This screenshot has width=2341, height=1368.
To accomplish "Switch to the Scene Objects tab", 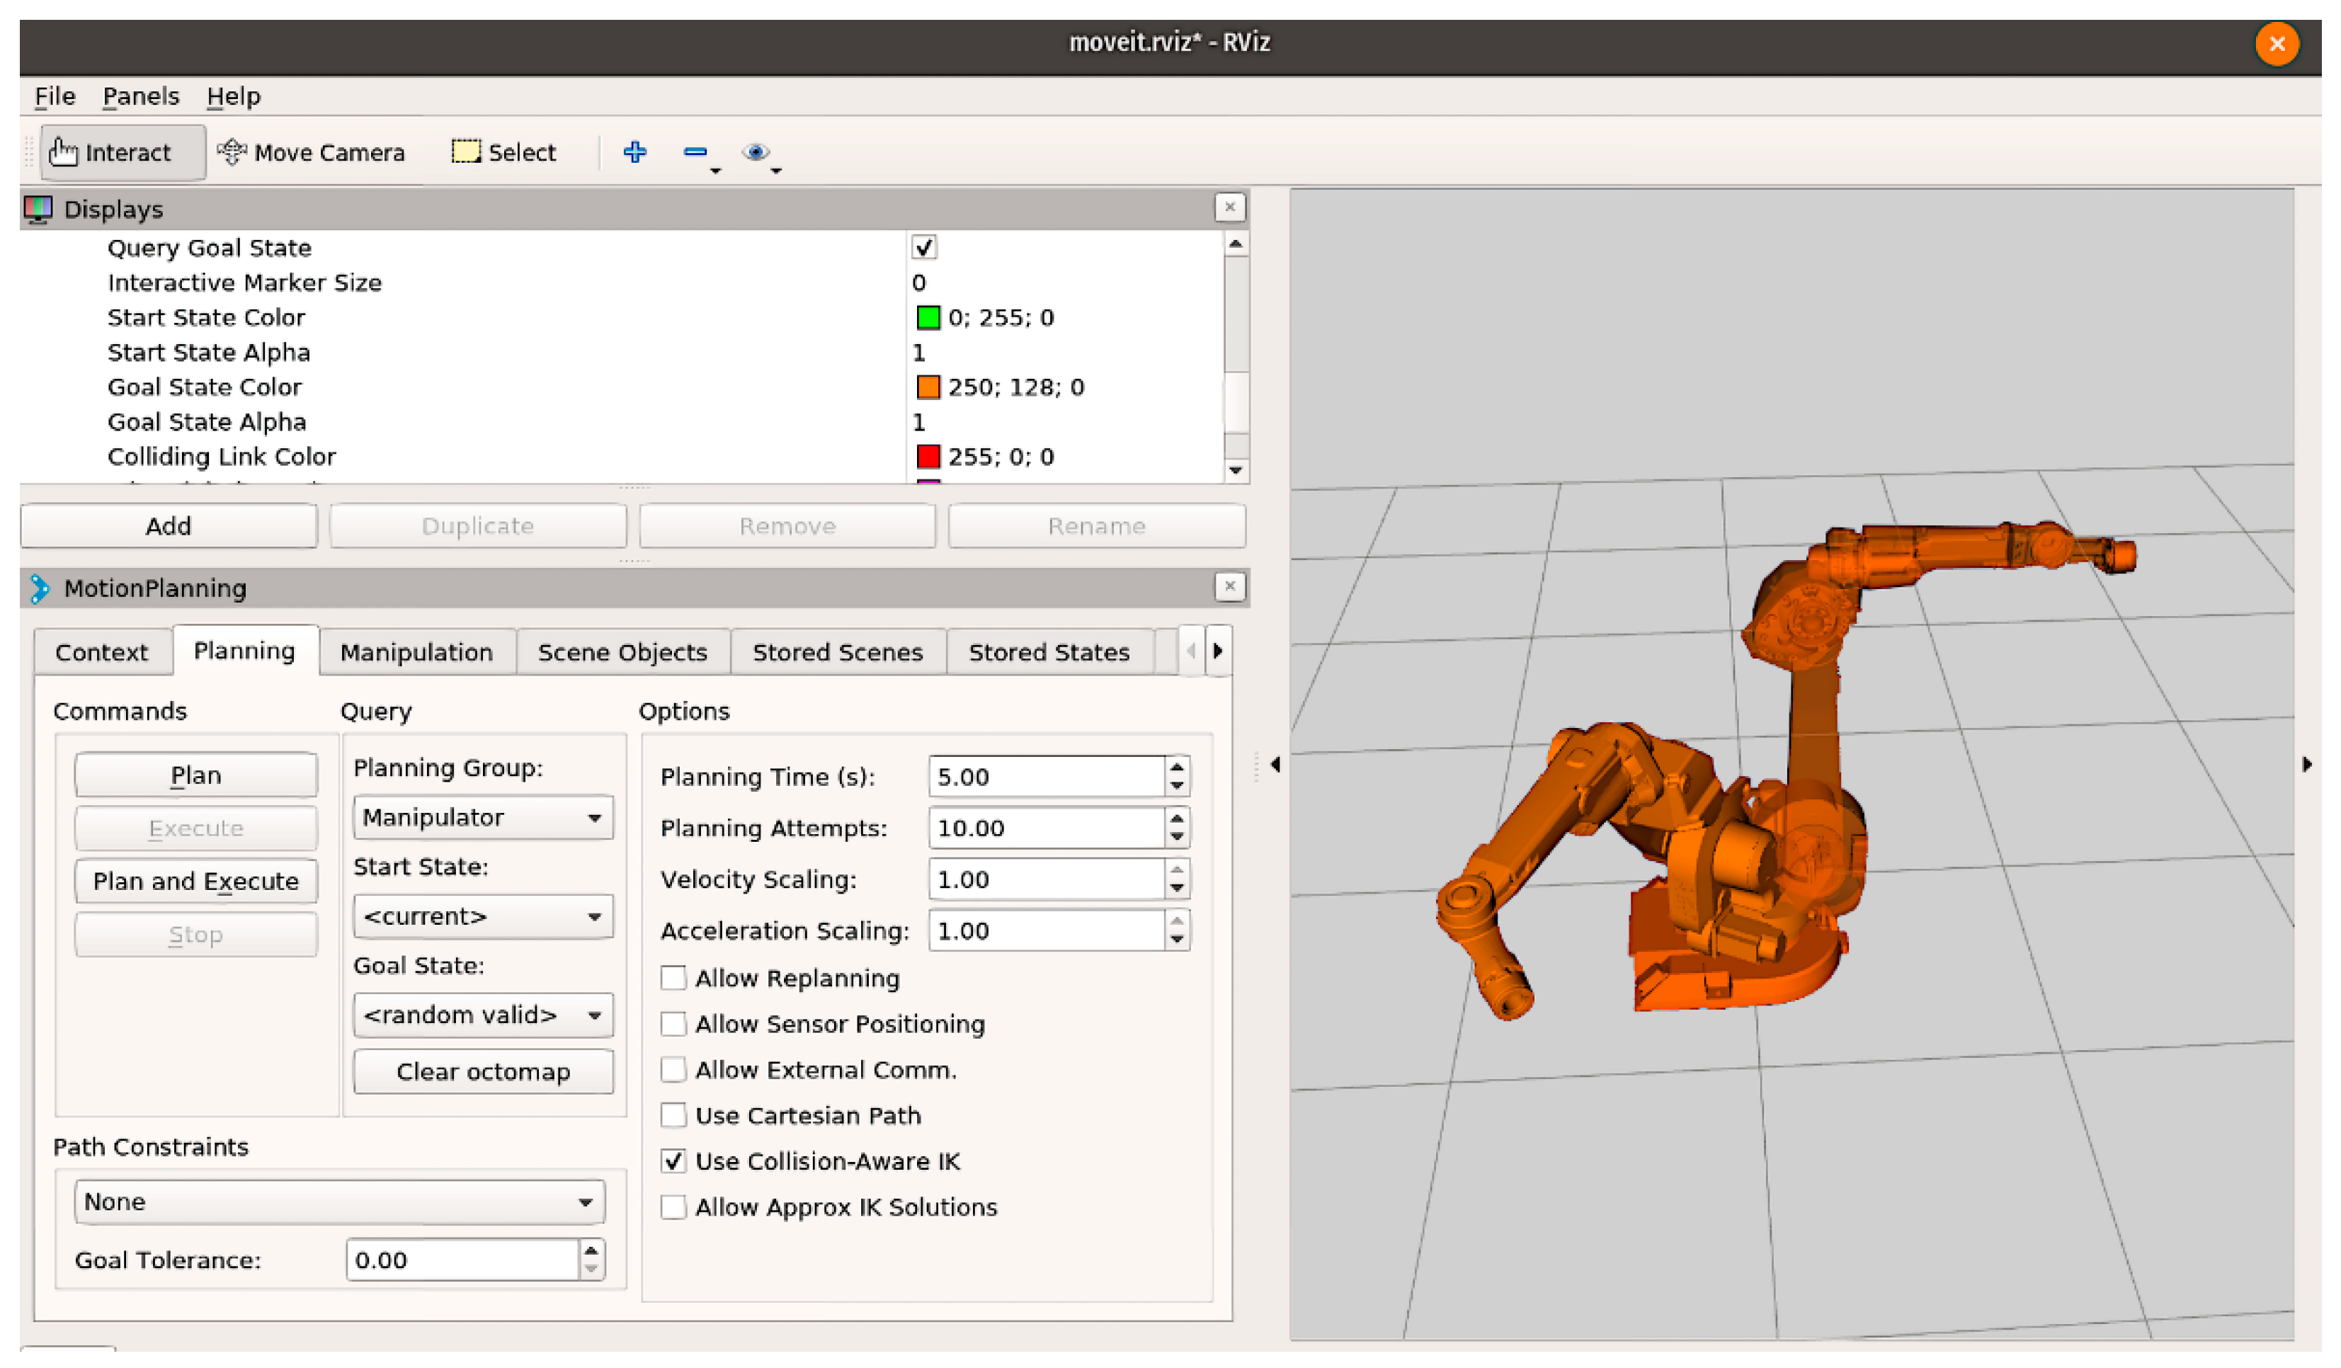I will coord(622,653).
